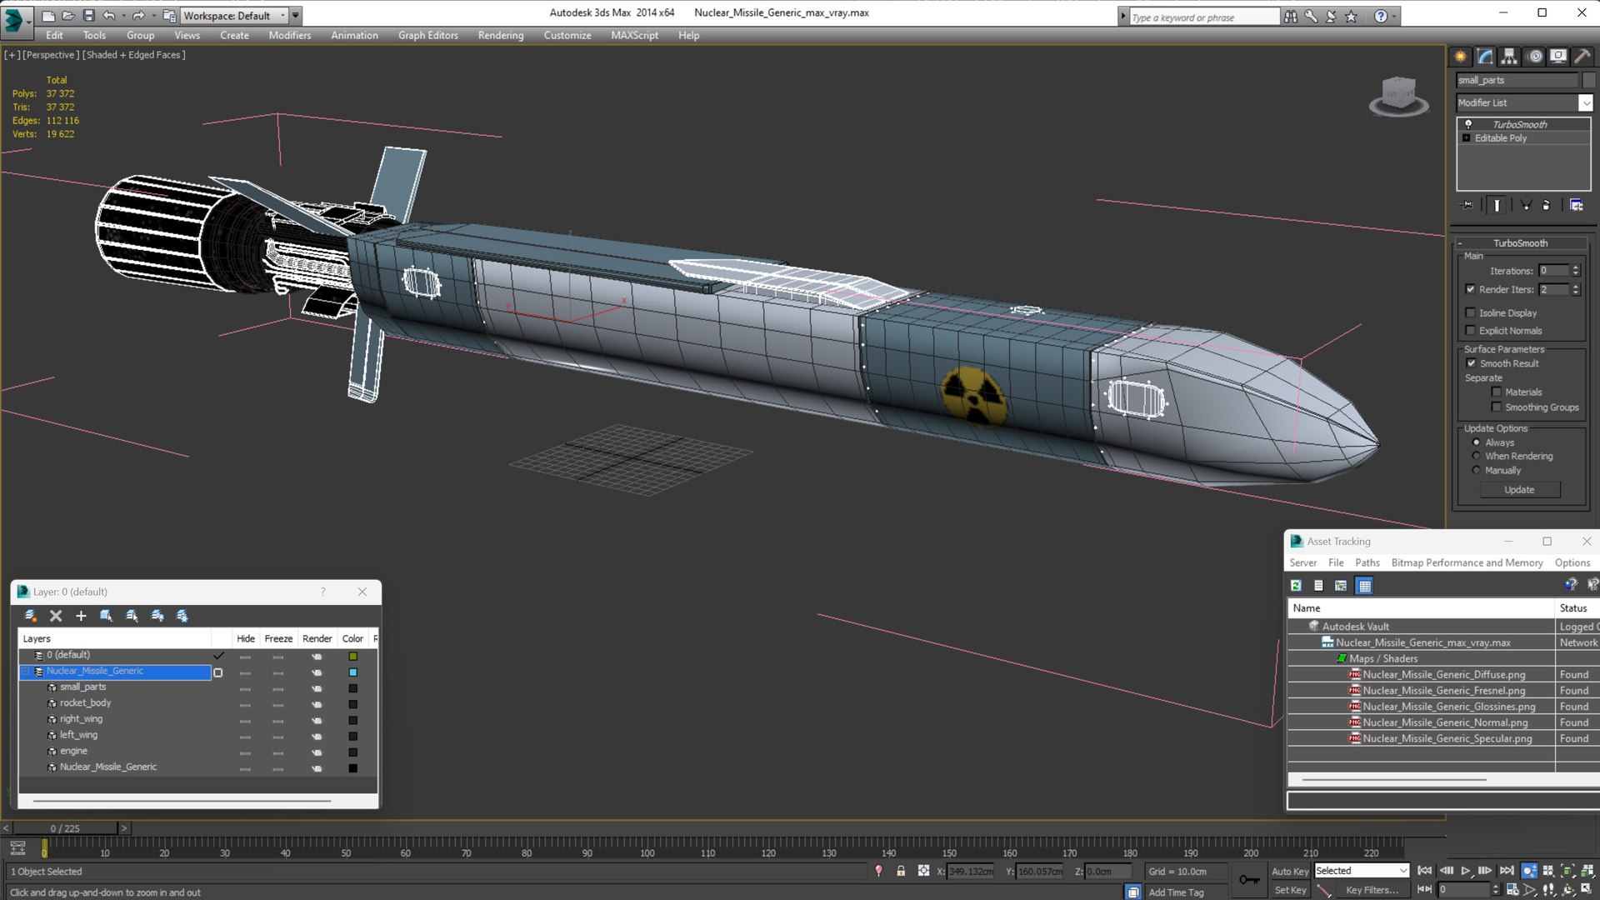
Task: Open the Modifier List dropdown
Action: tap(1585, 102)
